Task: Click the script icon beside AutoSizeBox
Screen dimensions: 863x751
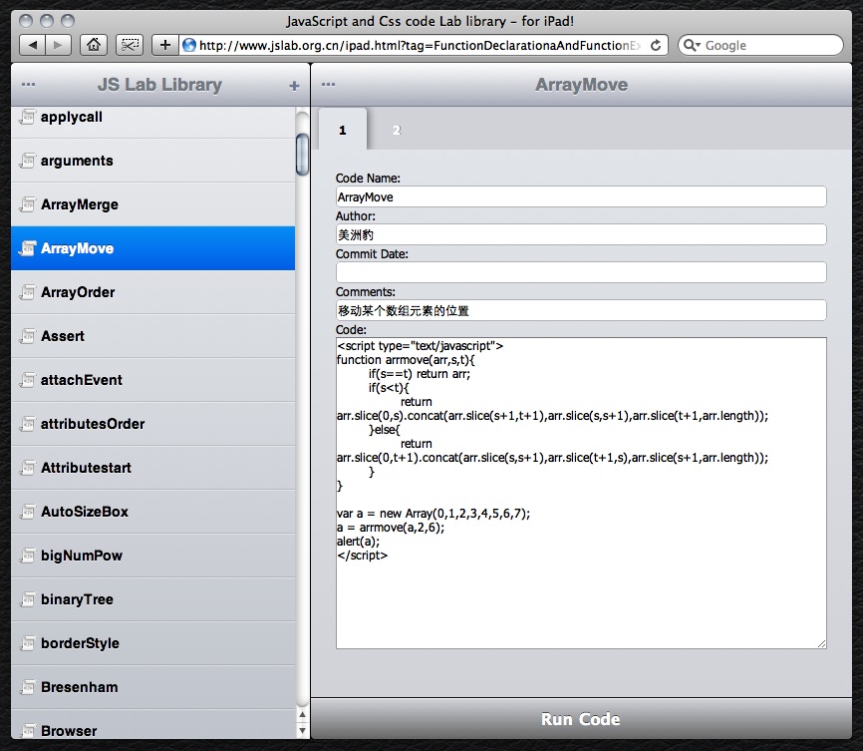Action: pos(27,512)
